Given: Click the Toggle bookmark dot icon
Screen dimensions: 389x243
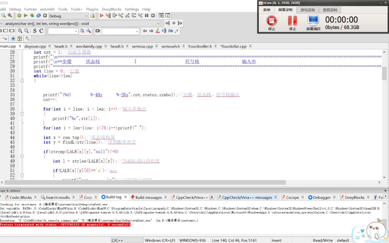Looking at the screenshot, I should tap(174, 23).
